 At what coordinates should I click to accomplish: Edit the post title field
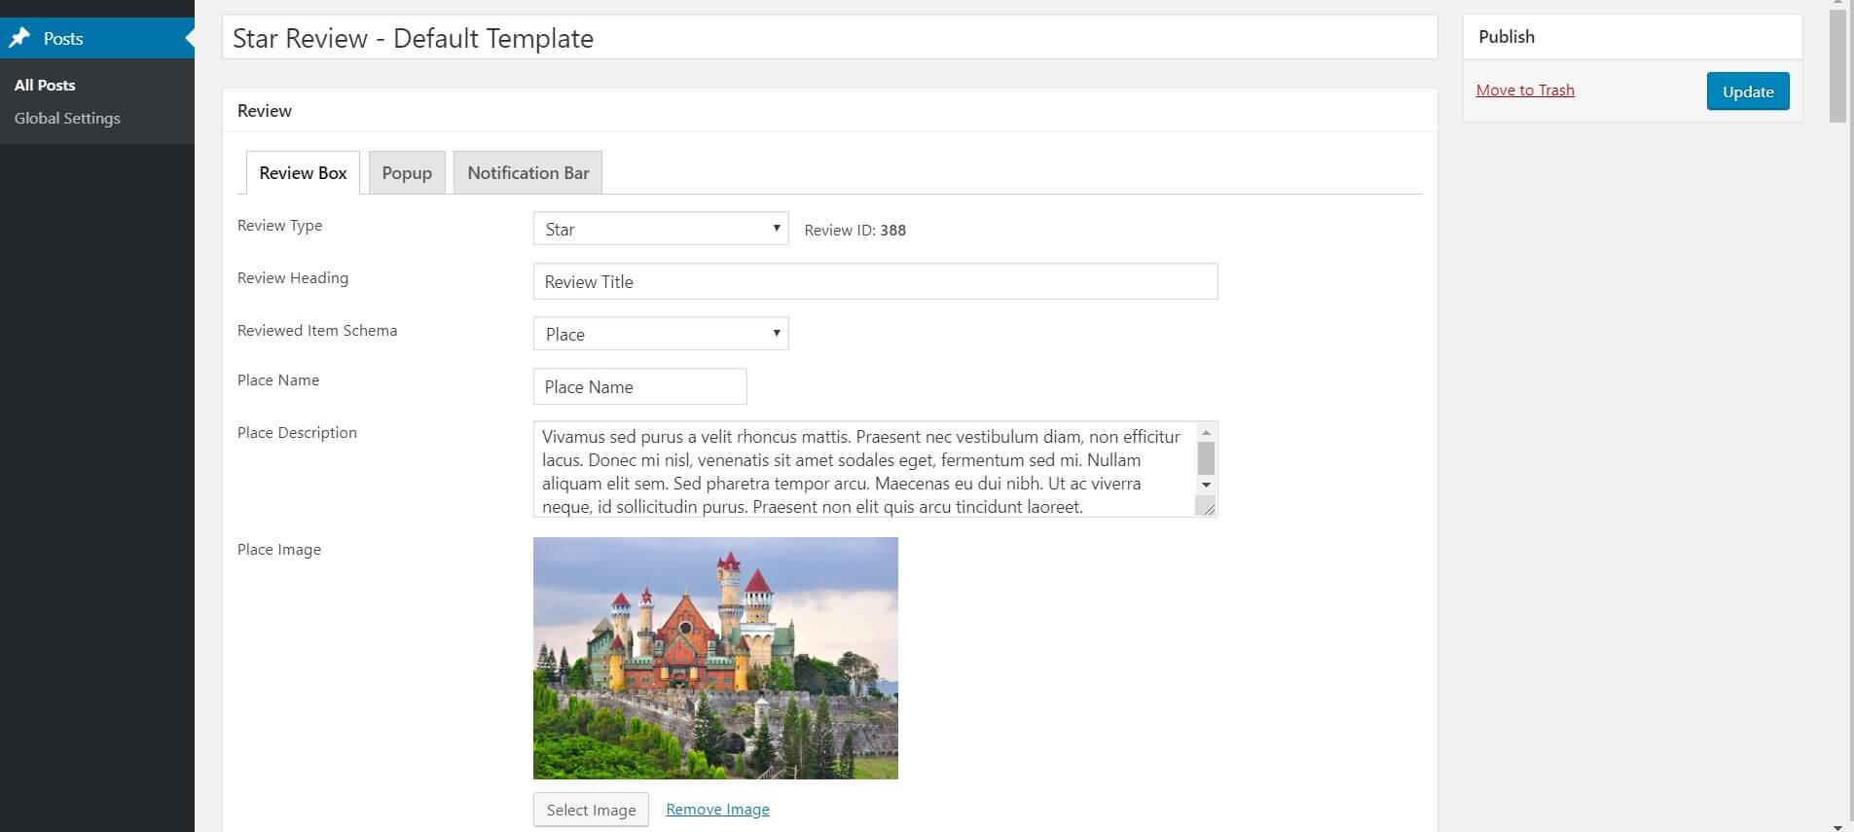829,38
